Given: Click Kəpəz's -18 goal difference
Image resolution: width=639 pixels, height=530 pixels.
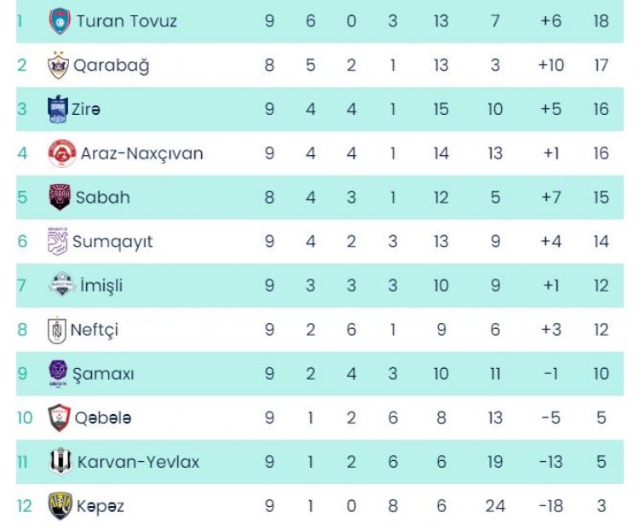Looking at the screenshot, I should click(550, 506).
